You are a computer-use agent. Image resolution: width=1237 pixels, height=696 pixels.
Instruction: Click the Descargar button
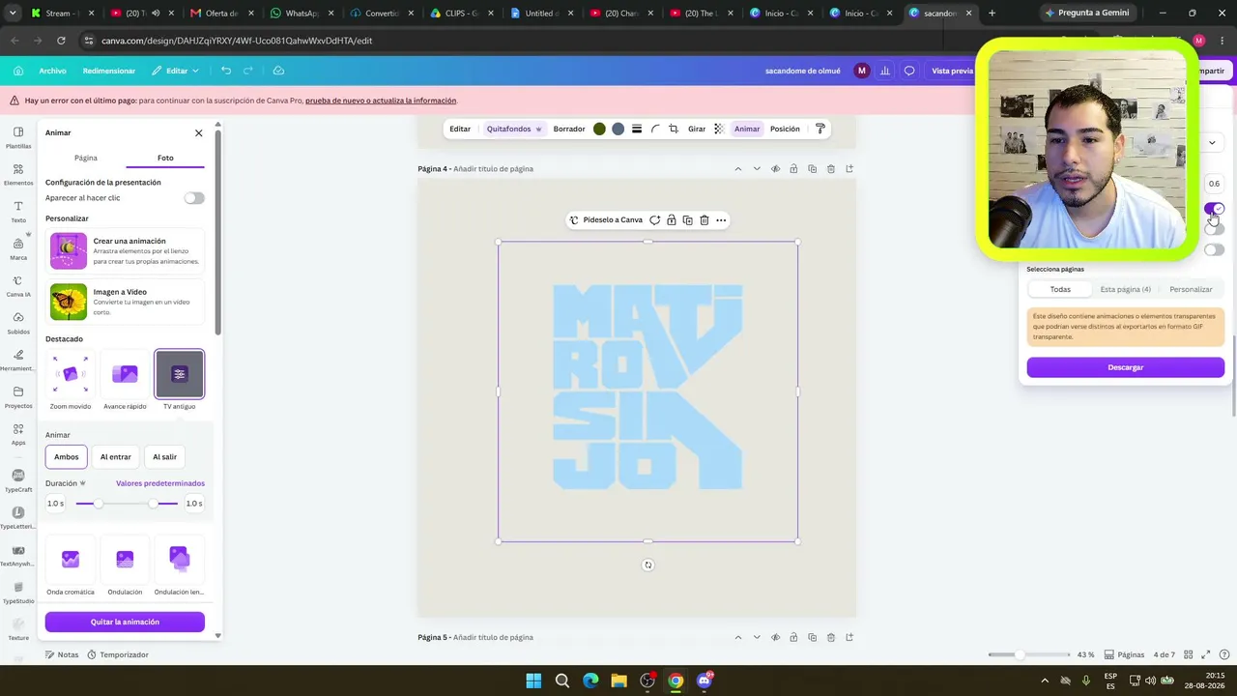(x=1125, y=367)
